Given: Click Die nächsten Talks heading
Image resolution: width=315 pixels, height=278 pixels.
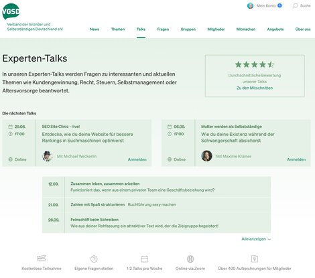Looking at the screenshot, I should click(19, 113).
